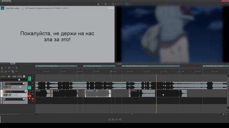
Task: Toggle second track green mute button
Action: click(x=10, y=95)
